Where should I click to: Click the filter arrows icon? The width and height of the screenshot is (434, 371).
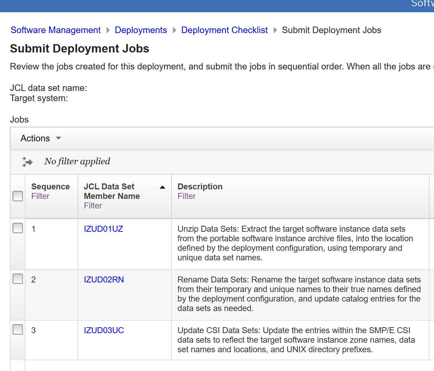(27, 162)
